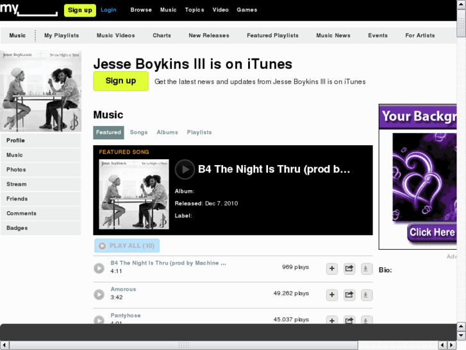Click the vertical scrollbar down arrow
The image size is (466, 350).
point(461,335)
